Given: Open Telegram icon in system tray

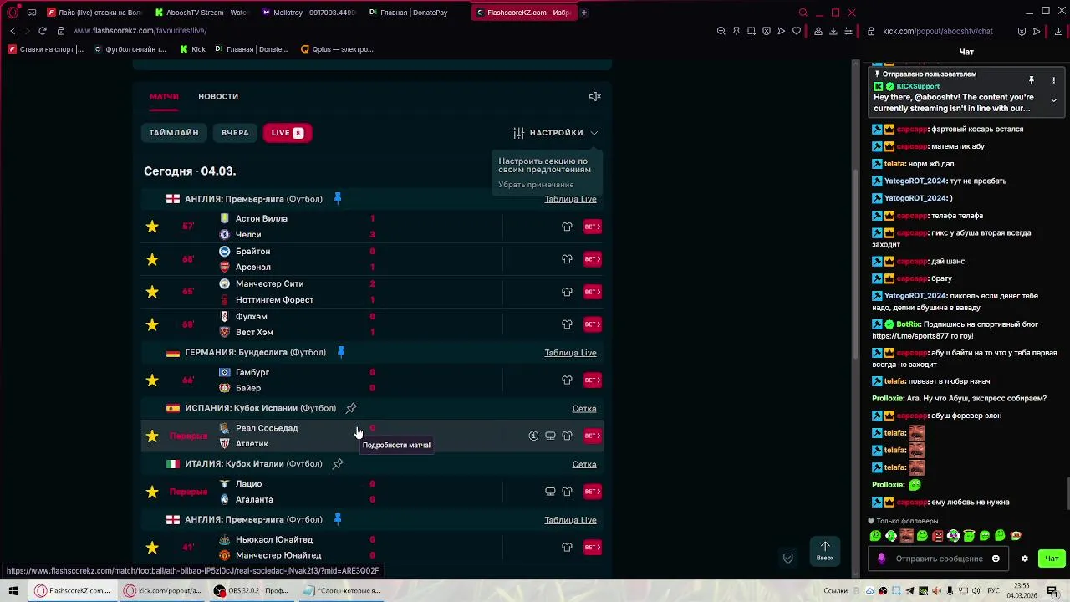Looking at the screenshot, I should [x=910, y=591].
